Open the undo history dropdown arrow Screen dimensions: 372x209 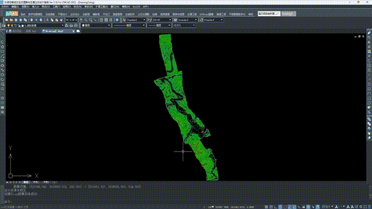70,20
